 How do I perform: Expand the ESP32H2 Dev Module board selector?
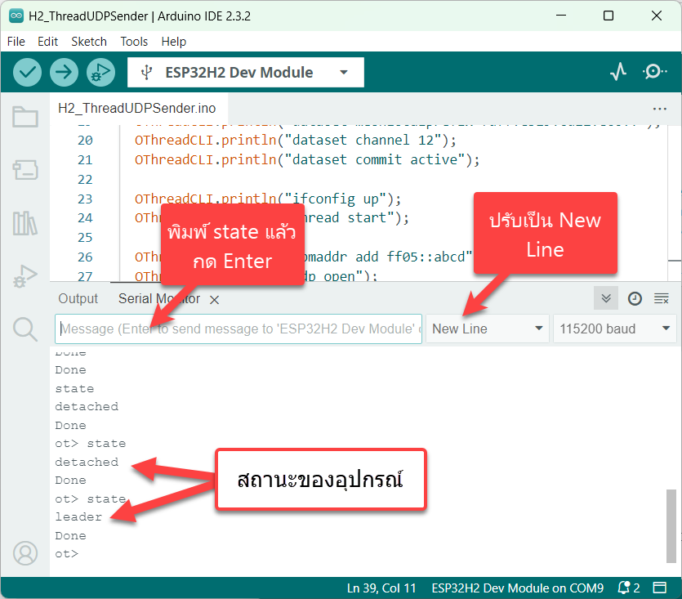click(246, 72)
